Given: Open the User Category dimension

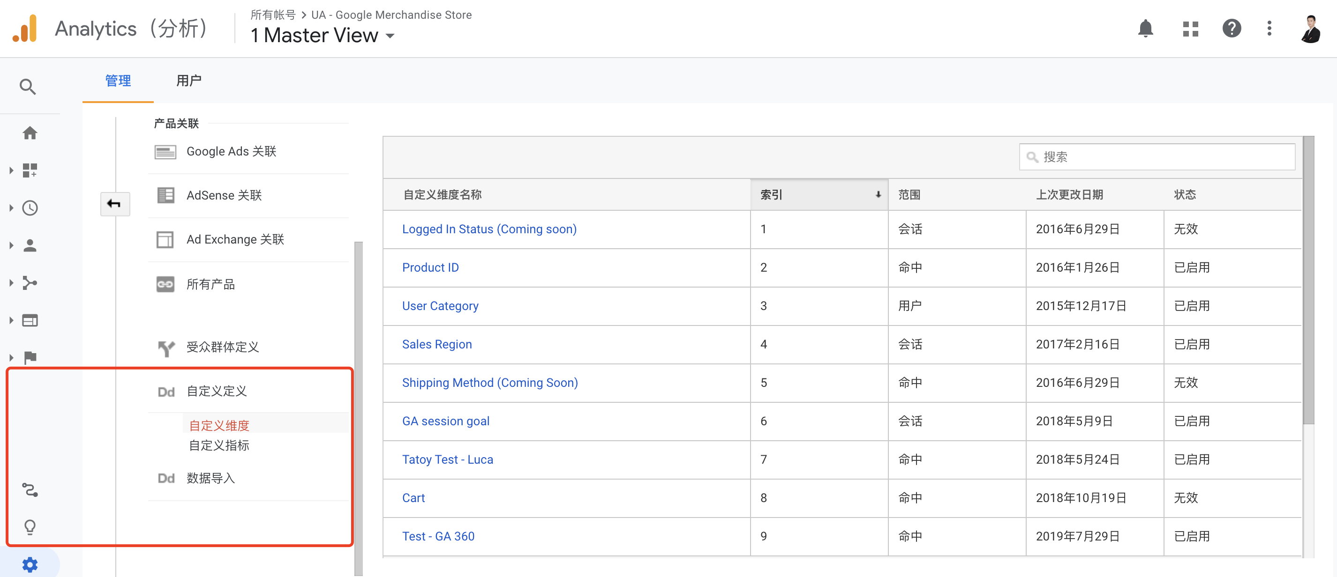Looking at the screenshot, I should coord(440,306).
